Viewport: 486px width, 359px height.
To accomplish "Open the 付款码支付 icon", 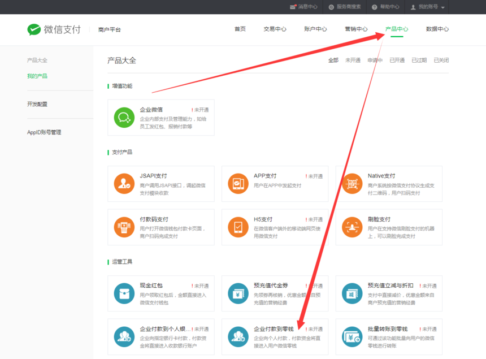I will click(x=124, y=227).
